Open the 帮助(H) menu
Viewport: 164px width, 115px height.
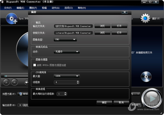pyautogui.click(x=82, y=8)
